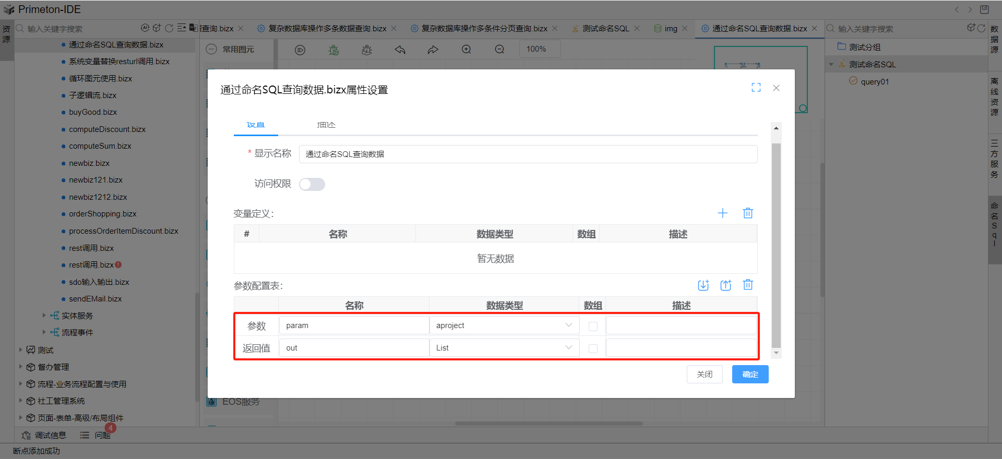The width and height of the screenshot is (1002, 459).
Task: Switch to the 测试命名SQL editor tab
Action: click(605, 29)
